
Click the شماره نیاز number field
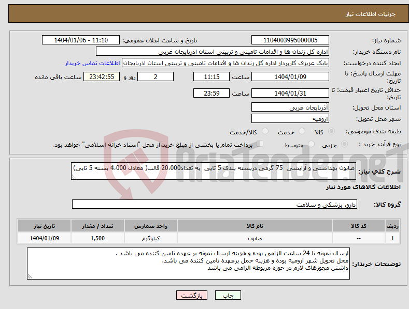[x=290, y=40]
